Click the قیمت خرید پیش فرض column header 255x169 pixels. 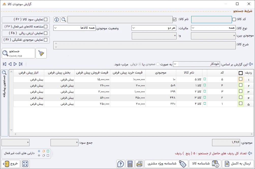(x=128, y=73)
